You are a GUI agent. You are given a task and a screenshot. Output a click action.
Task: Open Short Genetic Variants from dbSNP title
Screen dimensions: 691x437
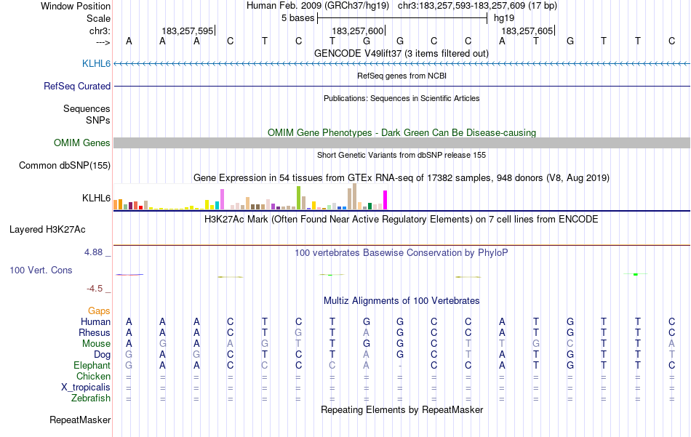click(402, 155)
